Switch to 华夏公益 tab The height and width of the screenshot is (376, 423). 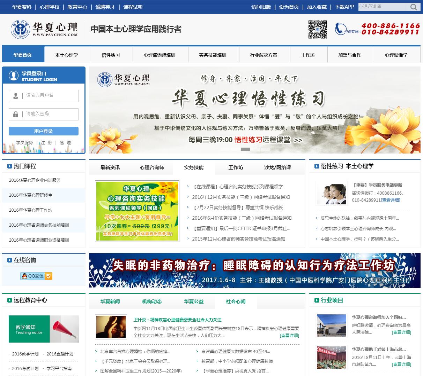(194, 301)
